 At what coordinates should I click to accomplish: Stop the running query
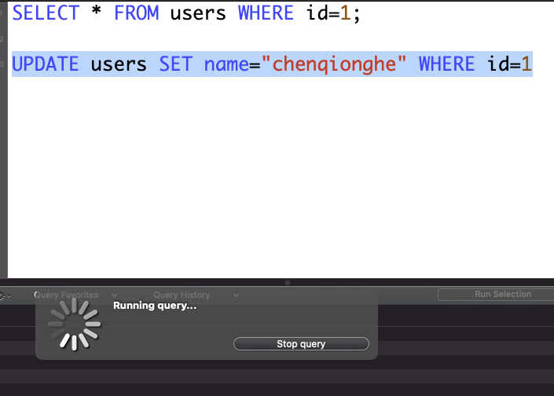[301, 343]
